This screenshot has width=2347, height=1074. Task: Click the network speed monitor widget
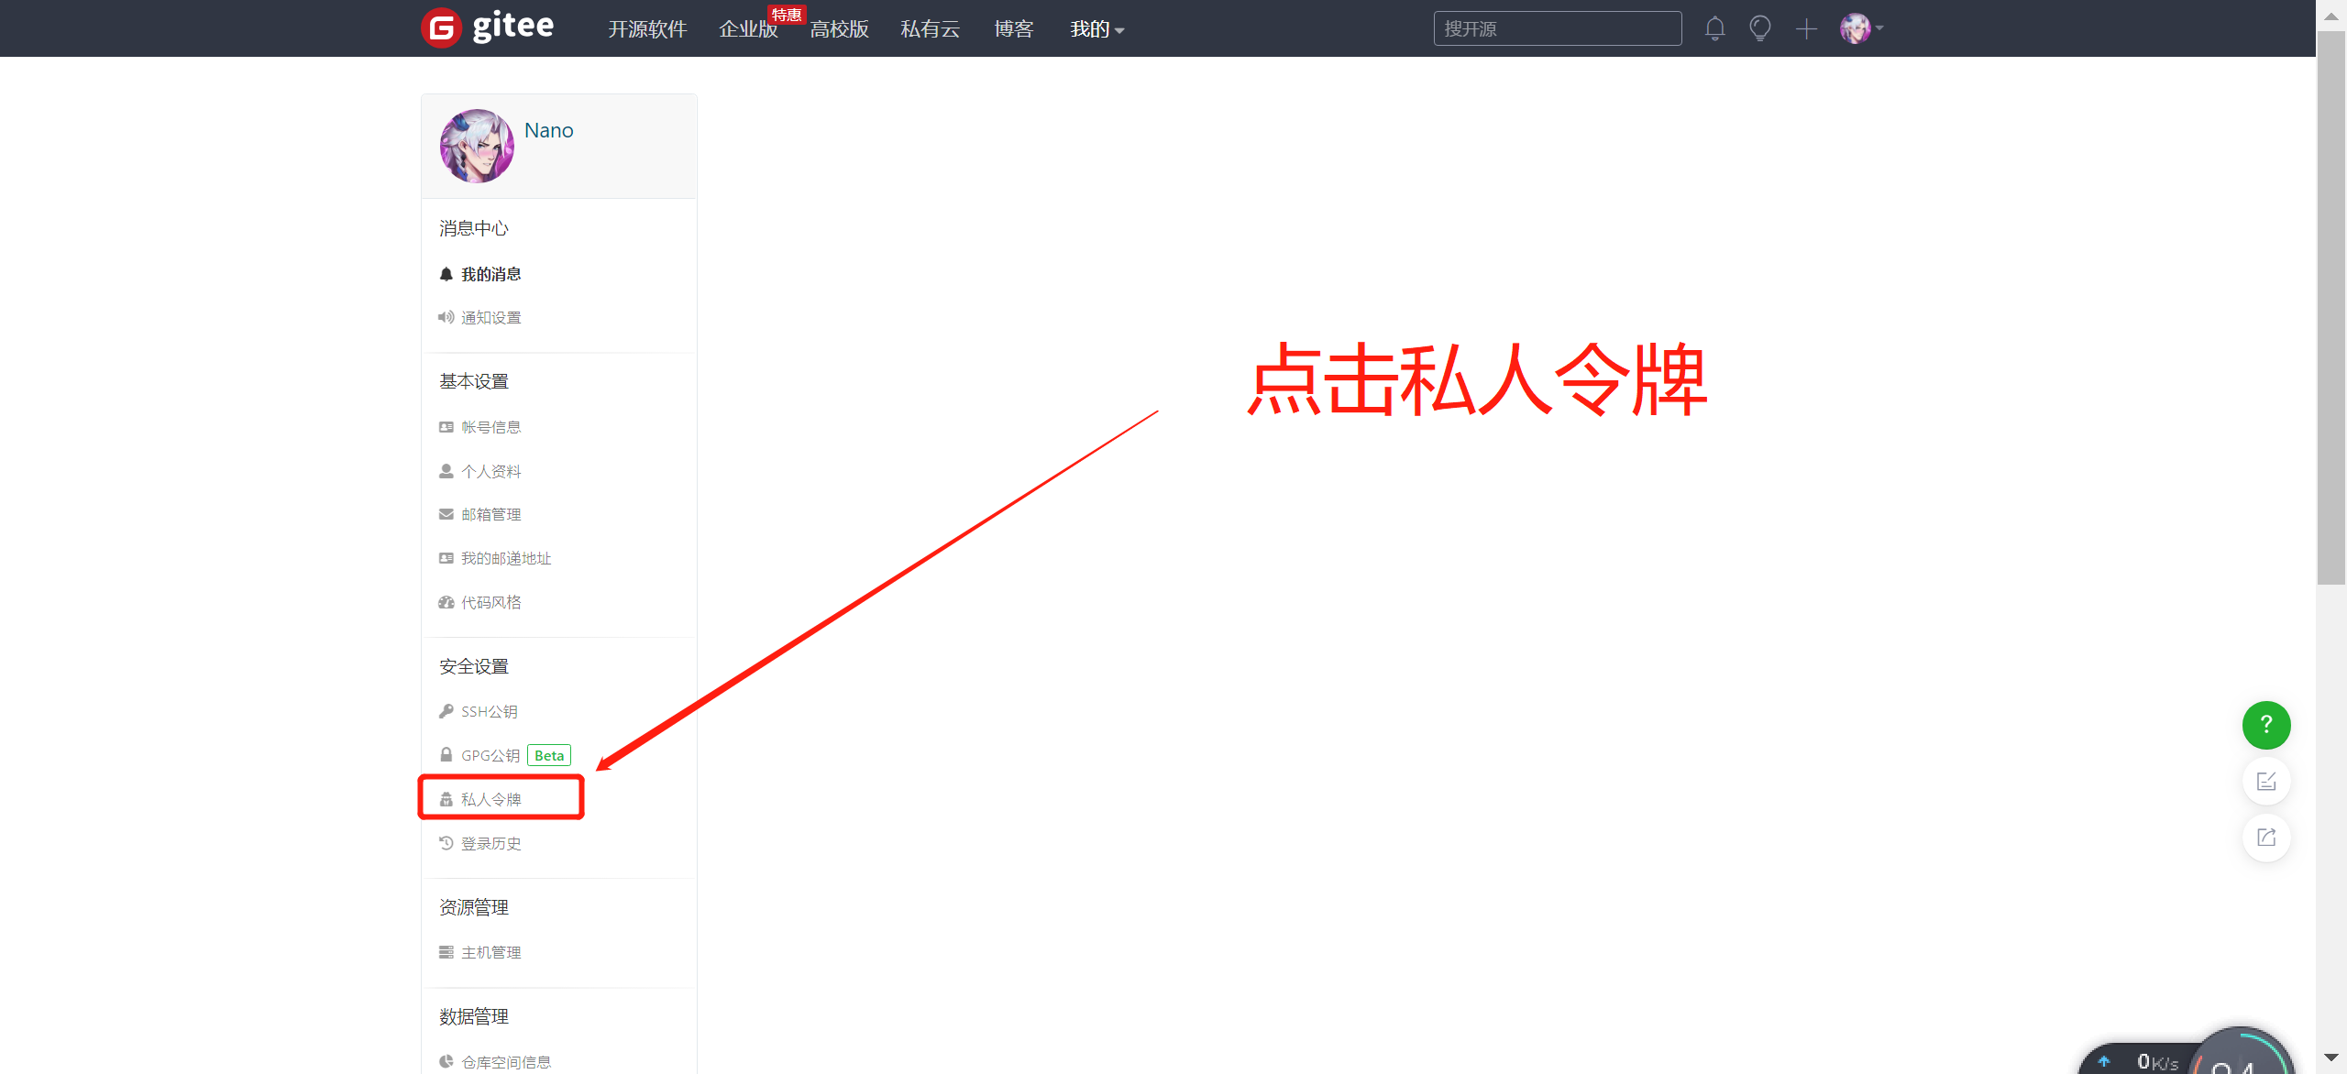(2187, 1052)
